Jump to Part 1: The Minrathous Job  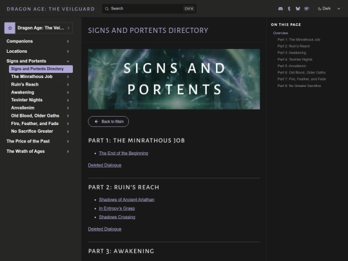pyautogui.click(x=298, y=40)
